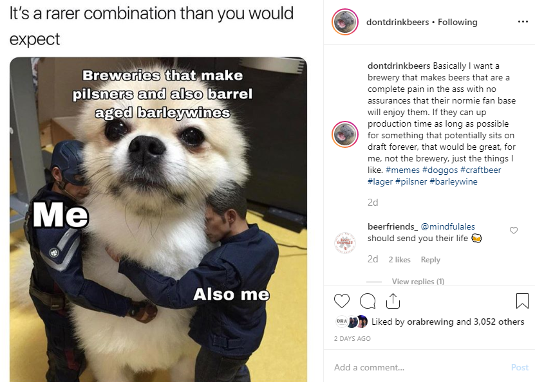Open the three-dot more options menu
This screenshot has height=382, width=535.
[523, 22]
